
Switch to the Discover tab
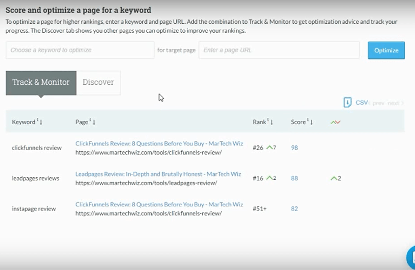coord(98,83)
